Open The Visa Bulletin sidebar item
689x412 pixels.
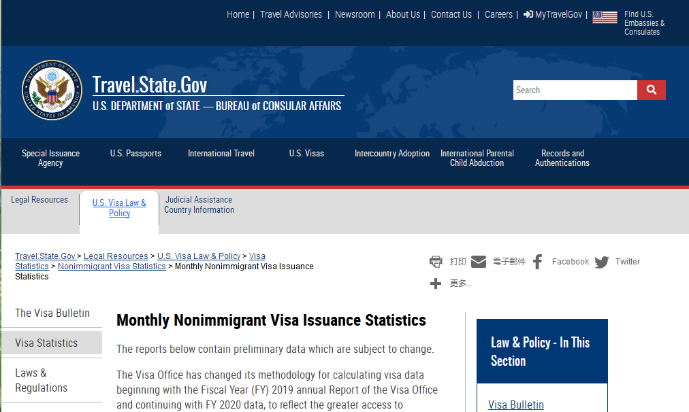[52, 313]
